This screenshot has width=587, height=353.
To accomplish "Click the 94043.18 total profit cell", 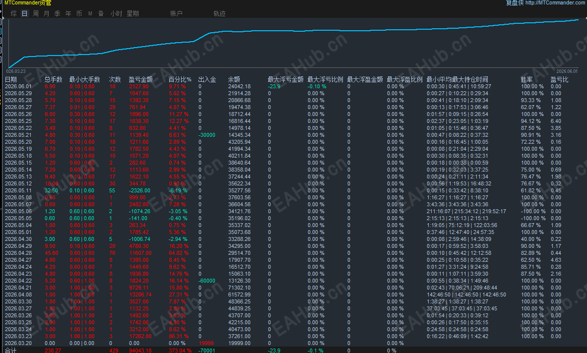I will tap(140, 351).
